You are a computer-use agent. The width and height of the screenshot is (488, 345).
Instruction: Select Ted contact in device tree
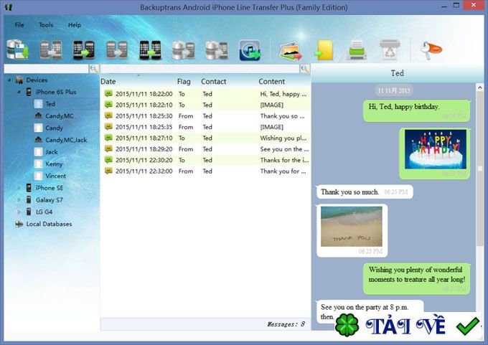pyautogui.click(x=50, y=104)
